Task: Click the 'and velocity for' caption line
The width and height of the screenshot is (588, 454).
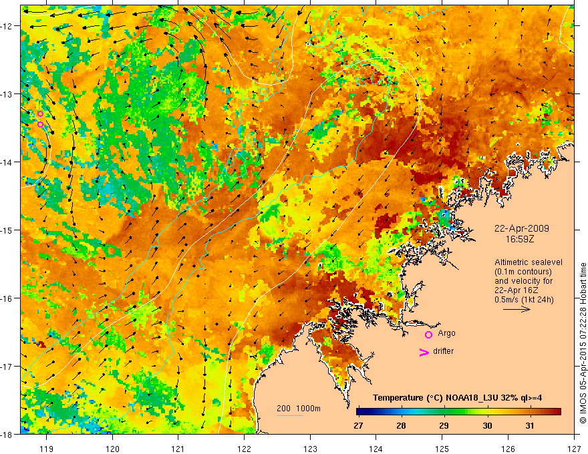Action: 523,281
